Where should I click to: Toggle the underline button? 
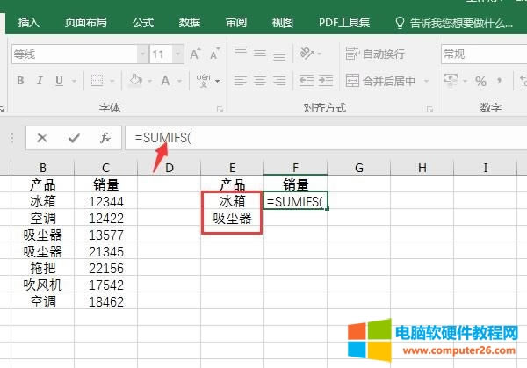click(61, 81)
